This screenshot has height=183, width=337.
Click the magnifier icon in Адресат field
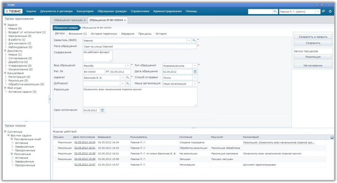coord(128,78)
